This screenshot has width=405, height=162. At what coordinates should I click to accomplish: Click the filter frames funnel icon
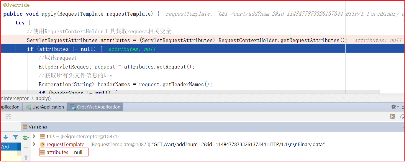16,137
